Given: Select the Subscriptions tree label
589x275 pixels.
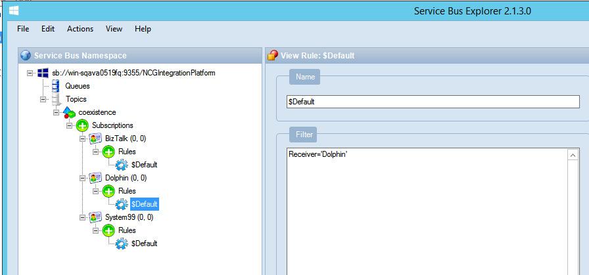Looking at the screenshot, I should coord(112,125).
